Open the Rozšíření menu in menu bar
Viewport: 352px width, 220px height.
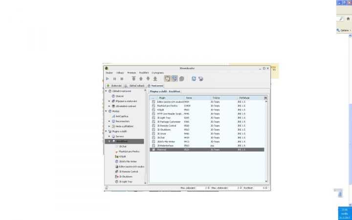pos(144,73)
